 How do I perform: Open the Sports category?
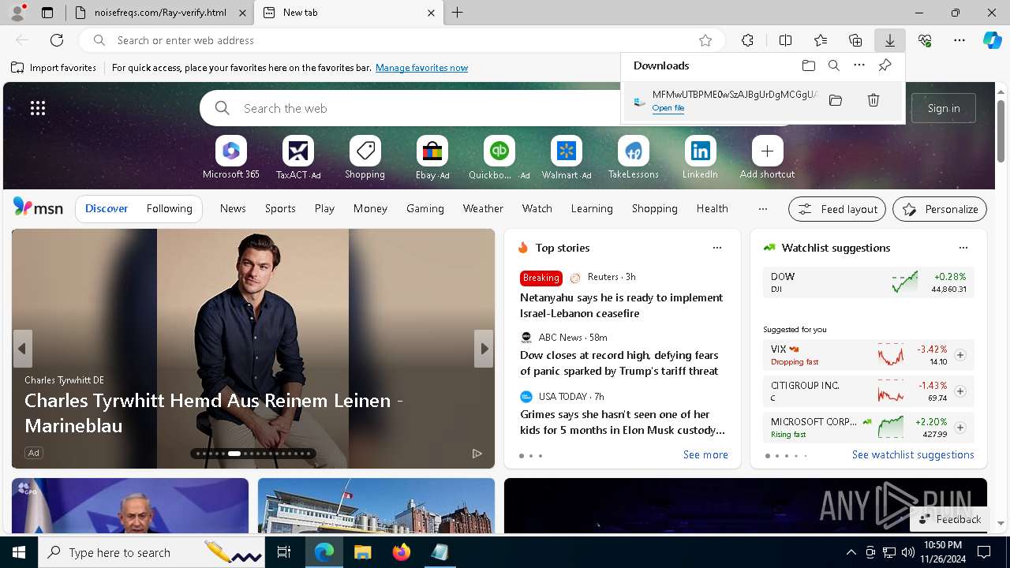pyautogui.click(x=280, y=208)
